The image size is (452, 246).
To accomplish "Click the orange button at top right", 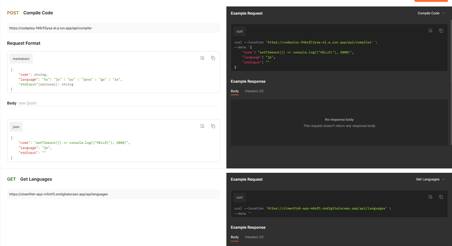I will point(431,1).
